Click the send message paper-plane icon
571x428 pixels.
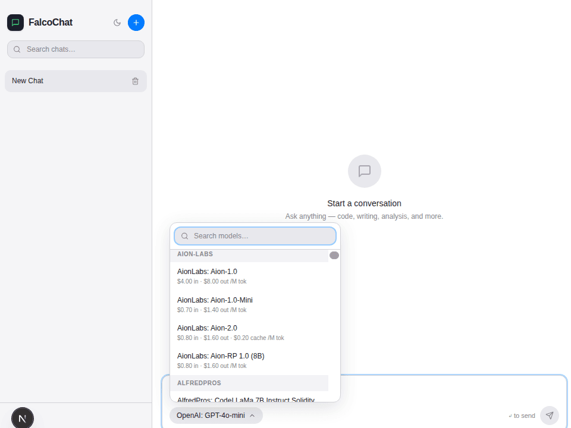point(550,416)
